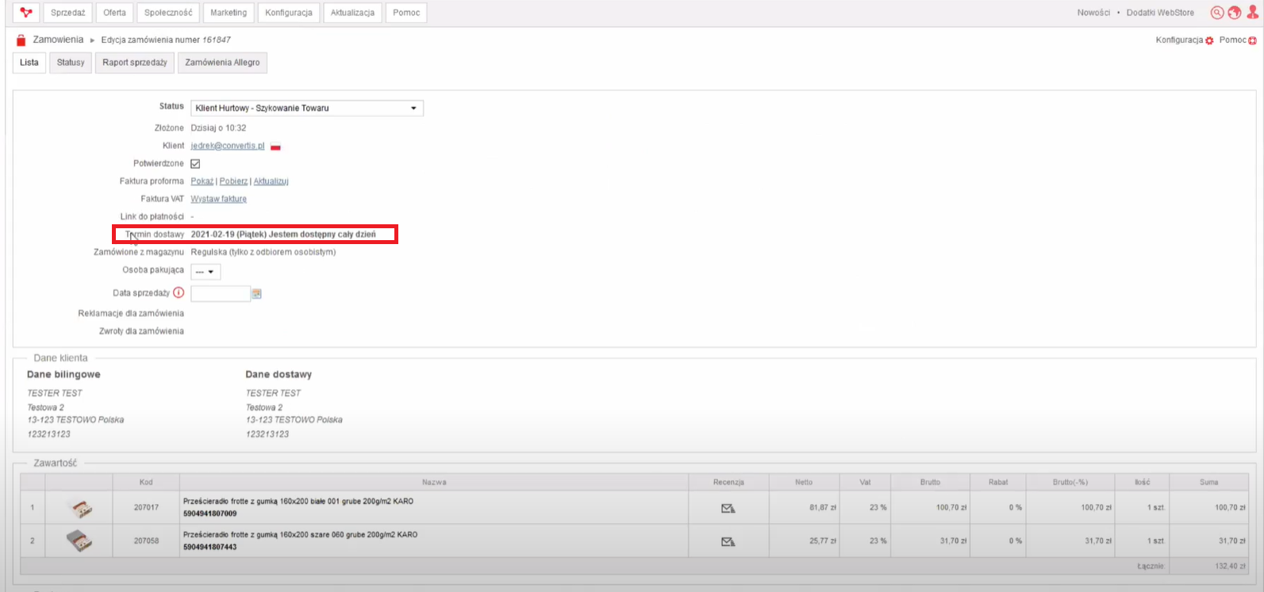This screenshot has width=1264, height=592.
Task: Toggle the Potwierdzone checkbox
Action: point(195,164)
